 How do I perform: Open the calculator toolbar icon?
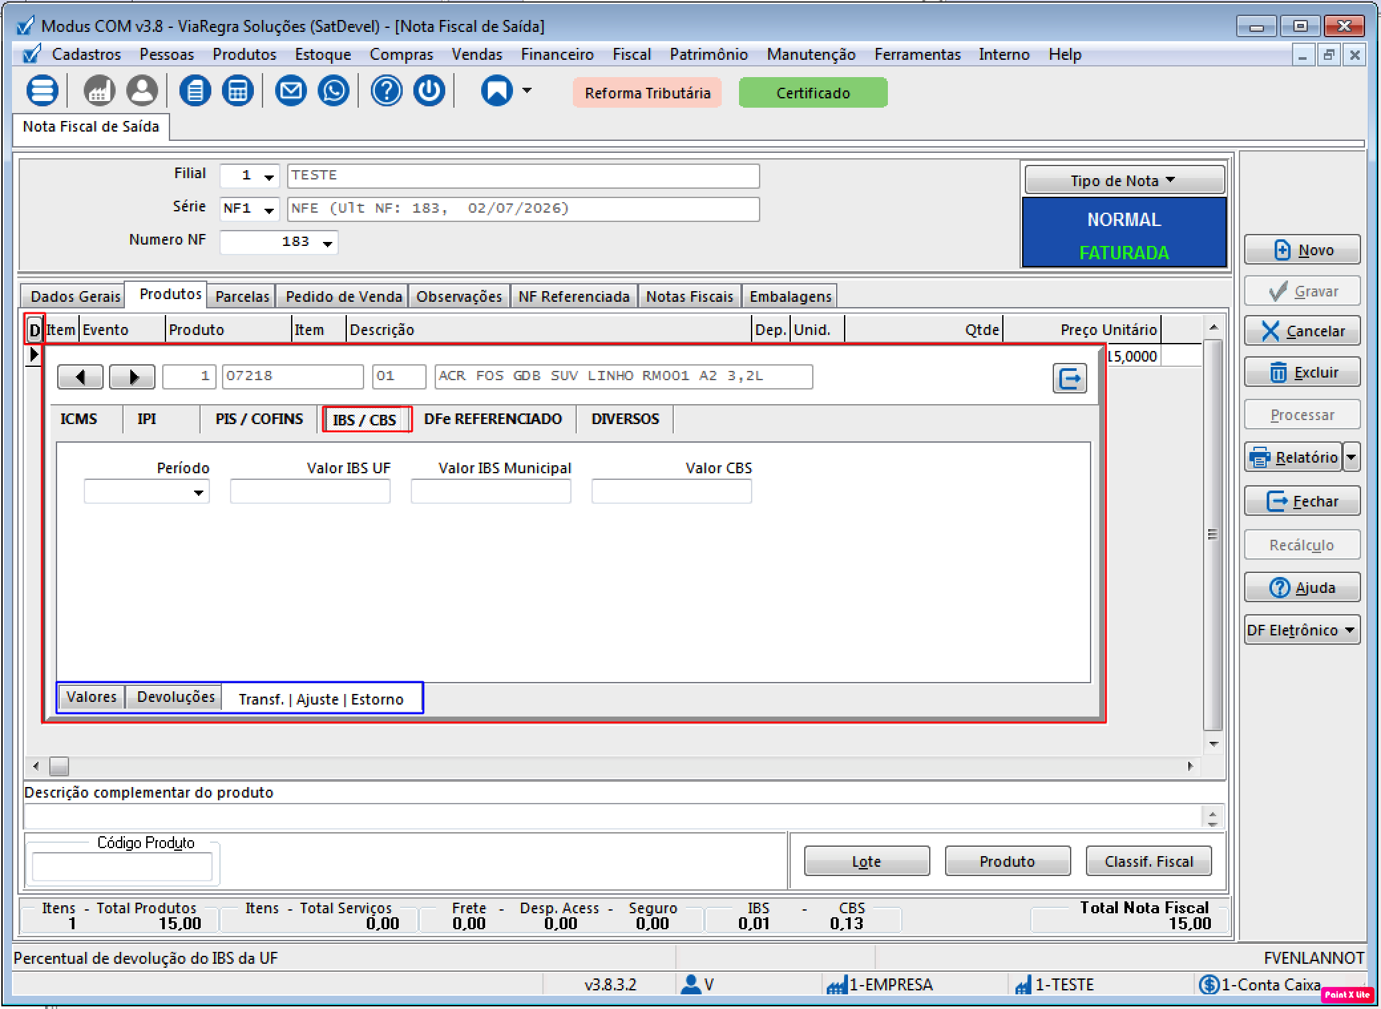[237, 90]
